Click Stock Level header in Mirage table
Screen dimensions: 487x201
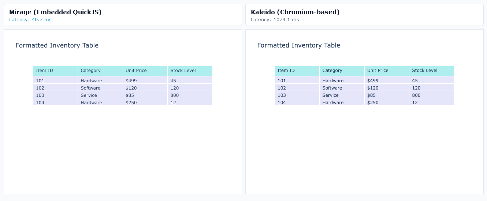click(x=190, y=71)
